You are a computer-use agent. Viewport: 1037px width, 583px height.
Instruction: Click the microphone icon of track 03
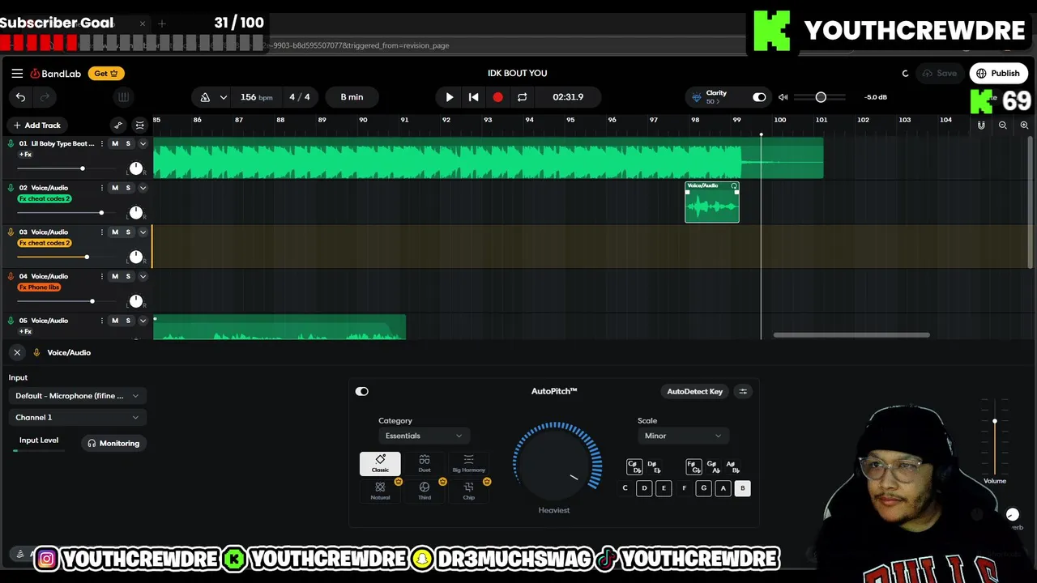click(11, 232)
